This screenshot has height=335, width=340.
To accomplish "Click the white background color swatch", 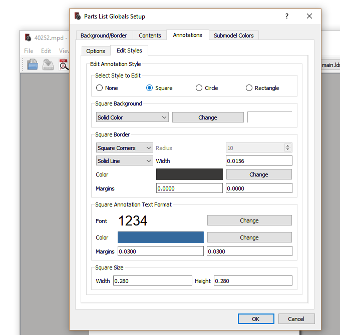I will (x=269, y=117).
